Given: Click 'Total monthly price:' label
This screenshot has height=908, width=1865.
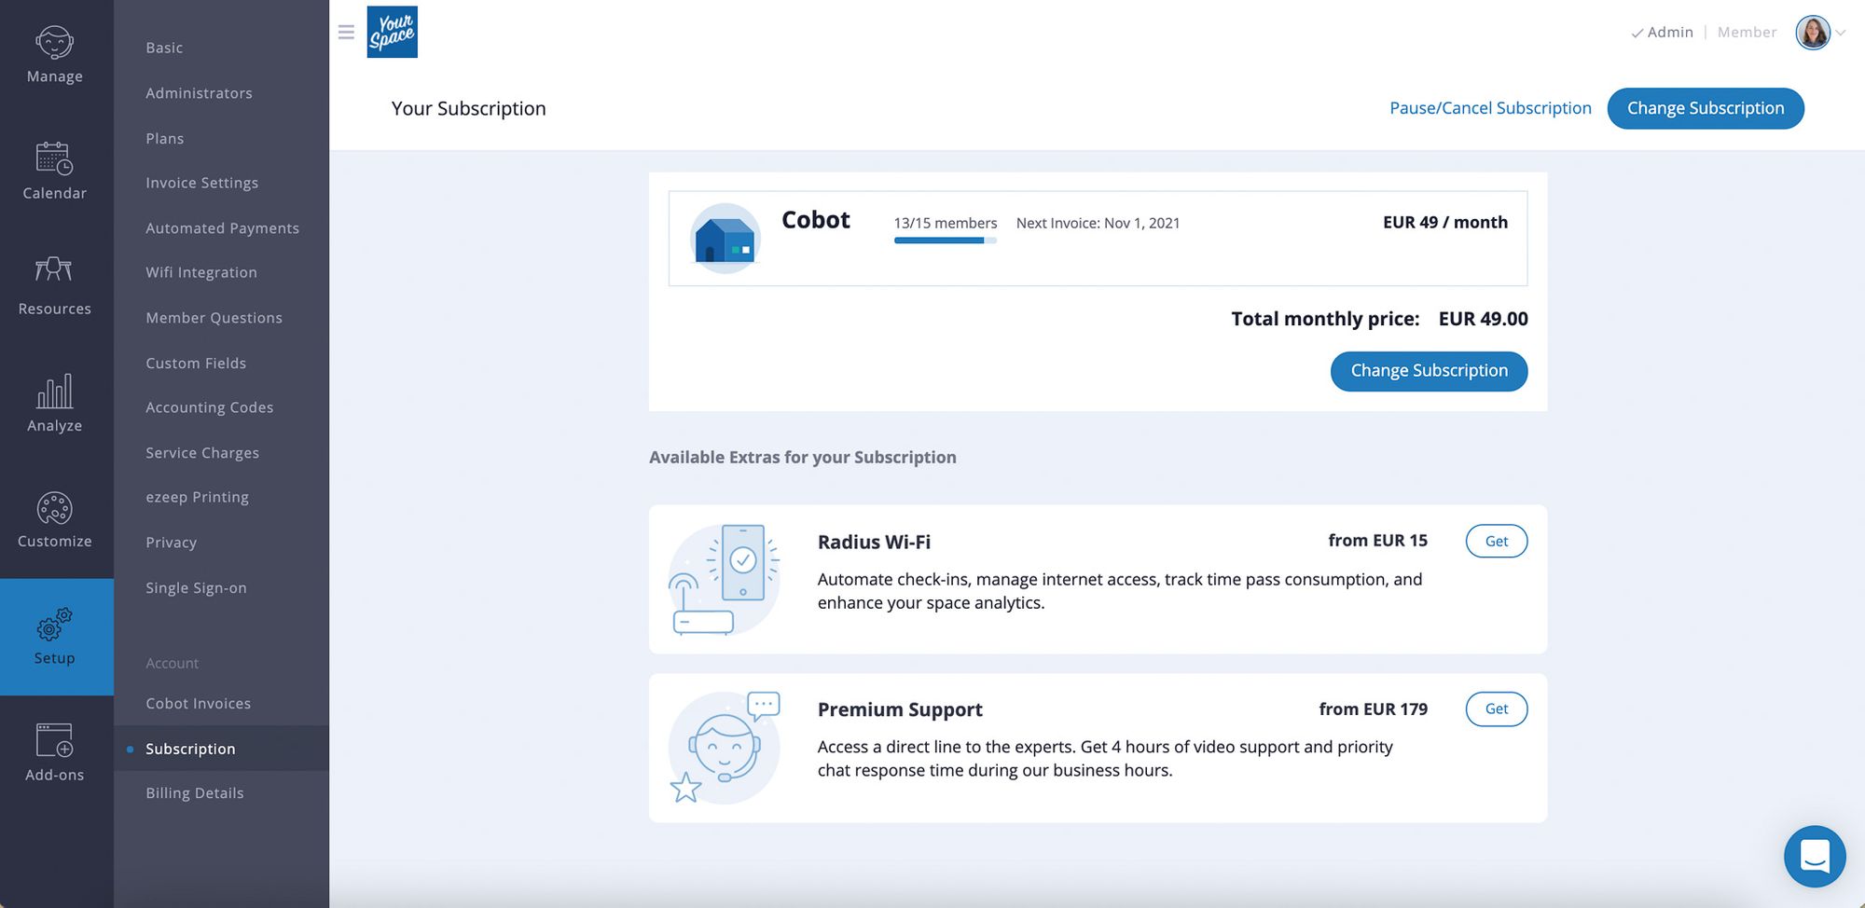Looking at the screenshot, I should [x=1325, y=319].
